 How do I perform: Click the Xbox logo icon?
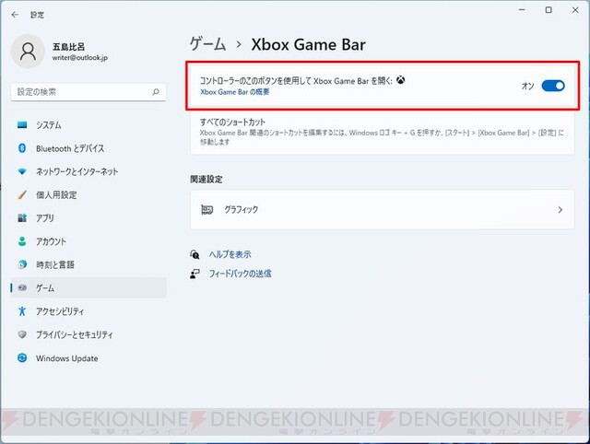pos(401,80)
